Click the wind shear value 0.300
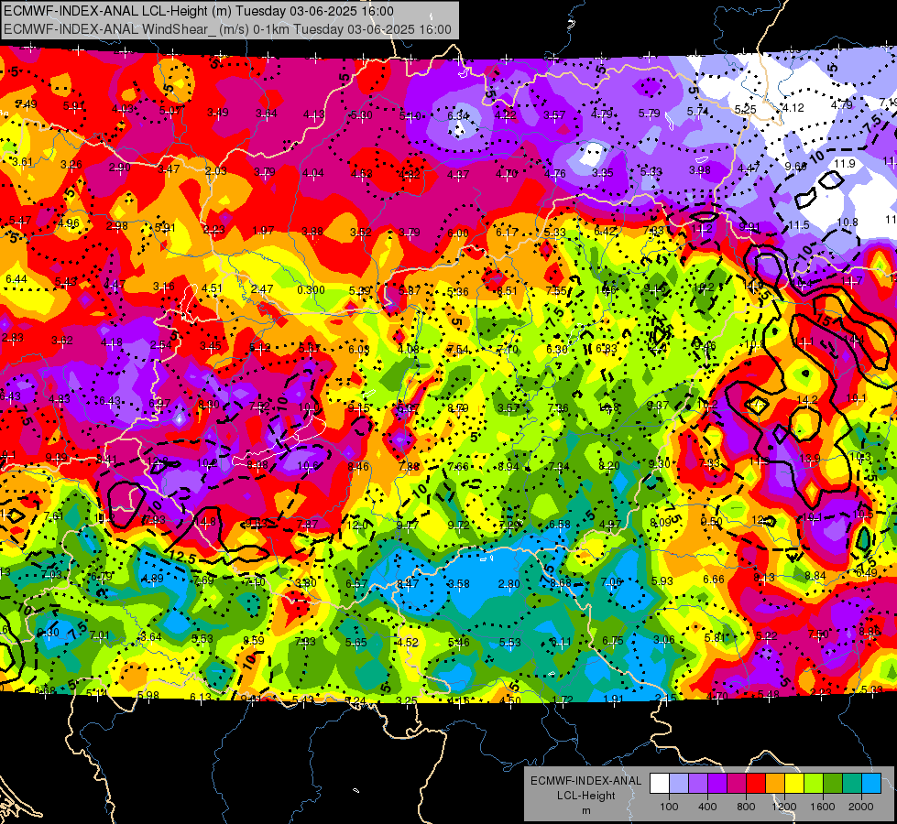This screenshot has width=897, height=824. 311,289
